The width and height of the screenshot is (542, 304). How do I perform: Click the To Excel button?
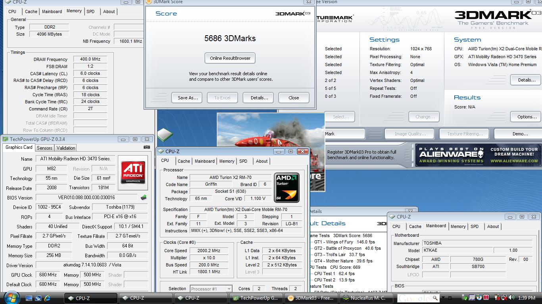[x=222, y=98]
